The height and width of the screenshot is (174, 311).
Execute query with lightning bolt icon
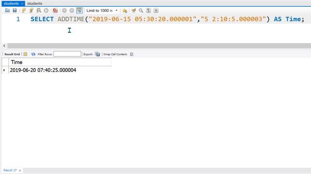[x=24, y=11]
